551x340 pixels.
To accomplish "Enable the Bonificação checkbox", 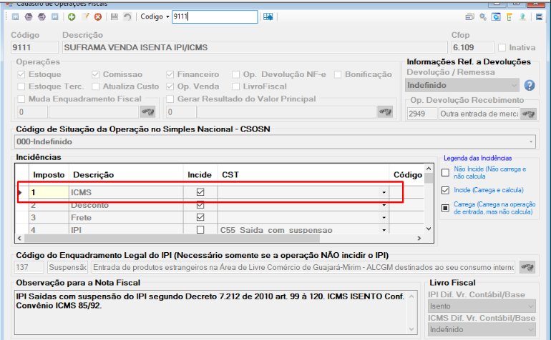I will tap(338, 74).
